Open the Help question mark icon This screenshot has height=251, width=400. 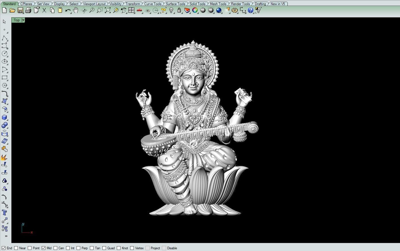[251, 10]
